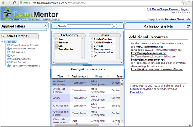Open the Edit Mode link
This screenshot has height=127, width=193.
[152, 9]
